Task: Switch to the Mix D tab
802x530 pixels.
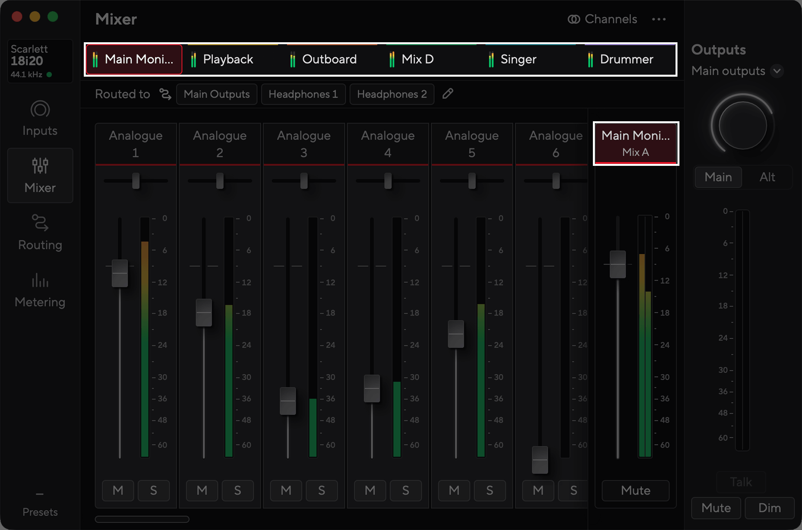Action: click(431, 59)
